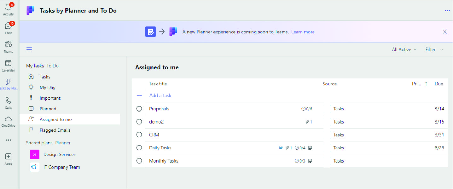This screenshot has height=189, width=453.
Task: Open the top-right more options ellipsis
Action: (x=447, y=10)
